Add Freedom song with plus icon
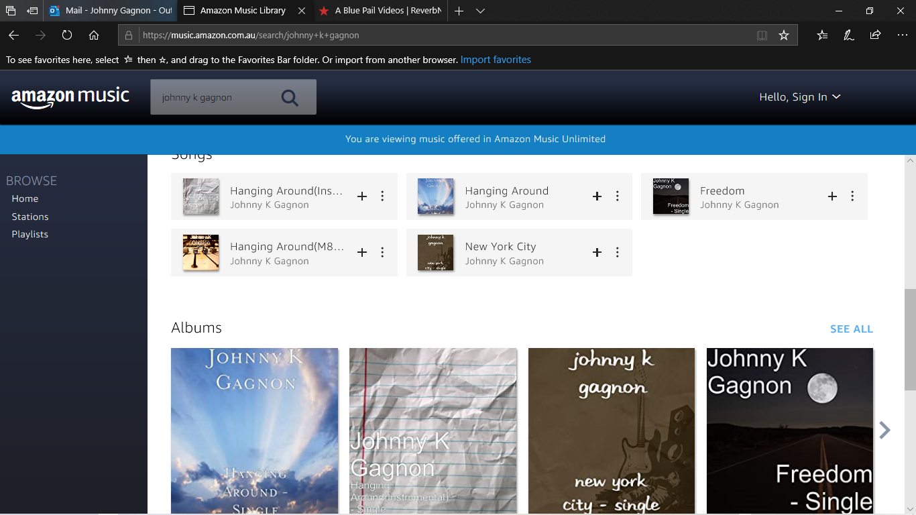916x515 pixels. pyautogui.click(x=832, y=196)
